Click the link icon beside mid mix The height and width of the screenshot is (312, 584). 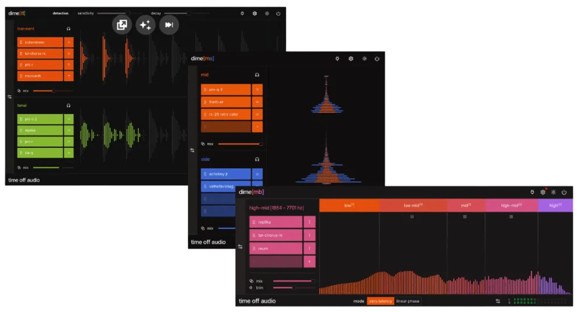[203, 144]
